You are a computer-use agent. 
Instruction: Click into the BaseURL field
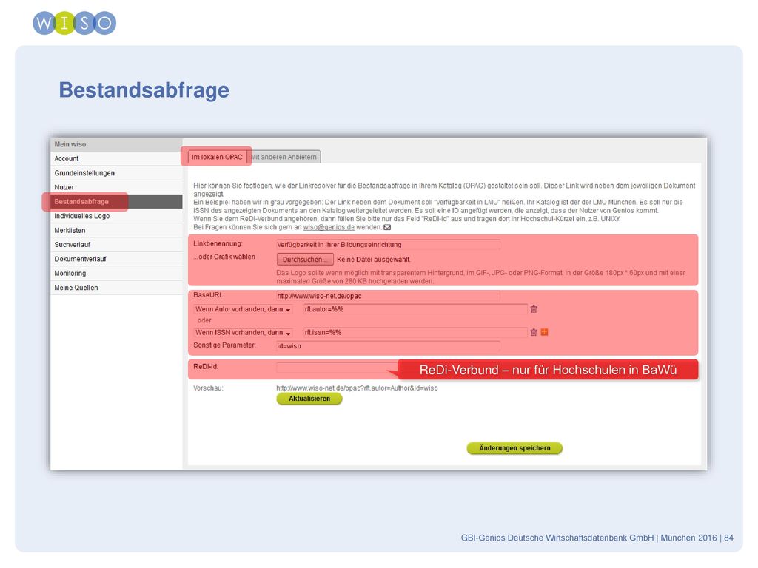pyautogui.click(x=388, y=296)
